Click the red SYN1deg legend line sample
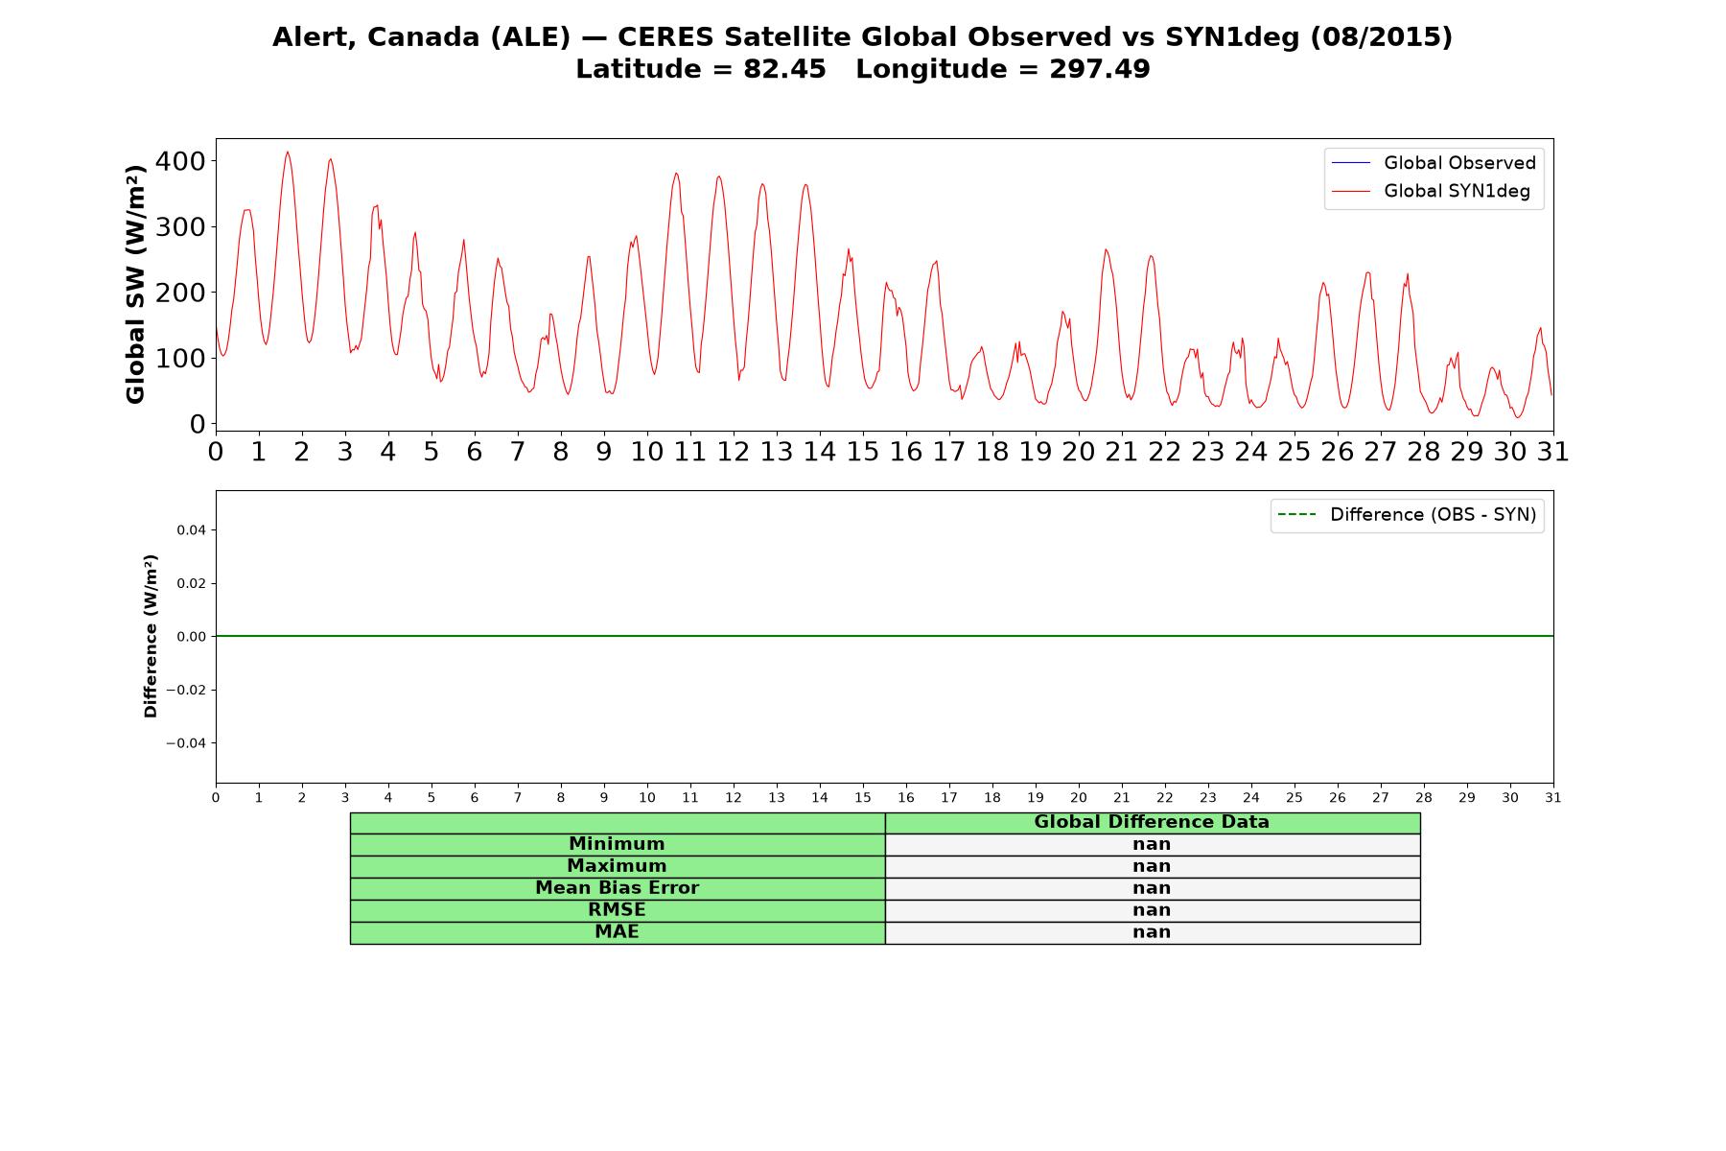This screenshot has height=1151, width=1726. coord(1351,192)
